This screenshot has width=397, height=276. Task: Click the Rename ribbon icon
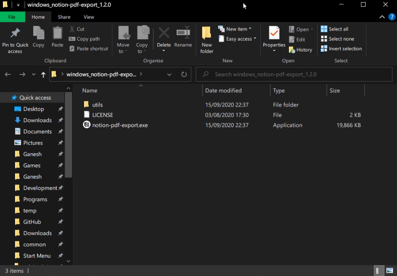coord(183,33)
